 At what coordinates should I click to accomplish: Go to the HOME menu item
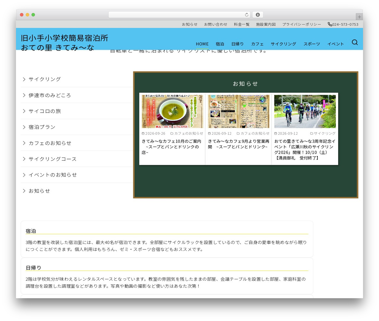pos(202,44)
